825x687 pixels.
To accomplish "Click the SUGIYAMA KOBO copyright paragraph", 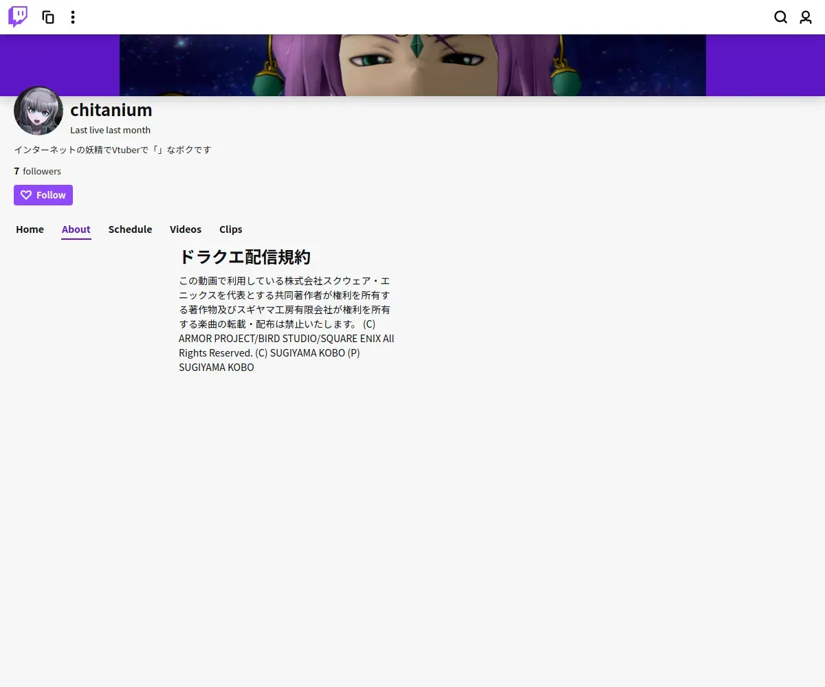I will coord(287,324).
